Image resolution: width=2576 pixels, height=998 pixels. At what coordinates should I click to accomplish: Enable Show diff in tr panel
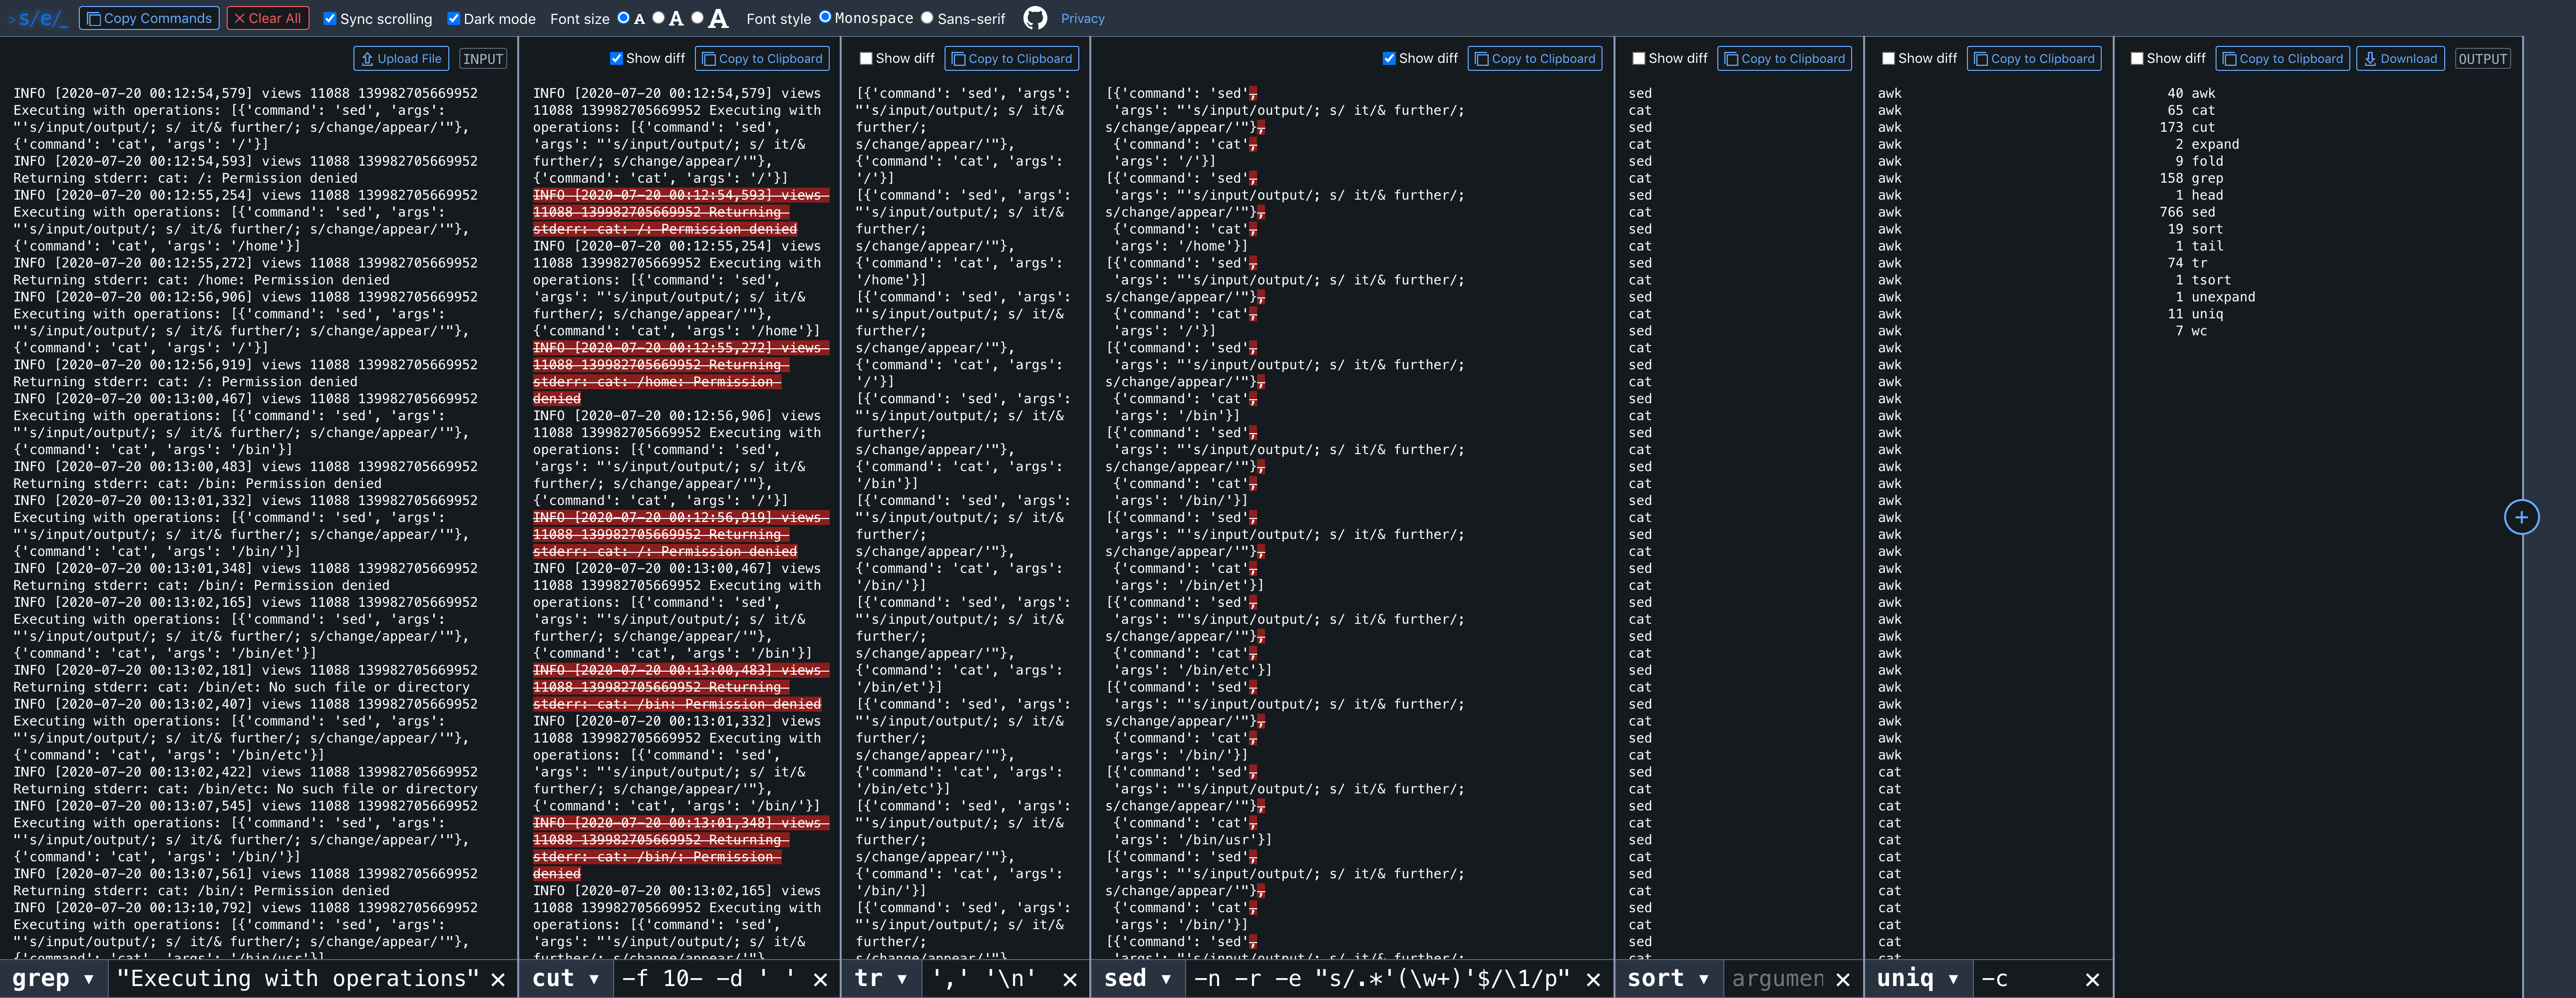tap(866, 58)
